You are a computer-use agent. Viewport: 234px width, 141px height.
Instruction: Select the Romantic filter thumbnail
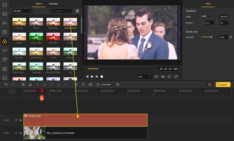tap(53, 22)
